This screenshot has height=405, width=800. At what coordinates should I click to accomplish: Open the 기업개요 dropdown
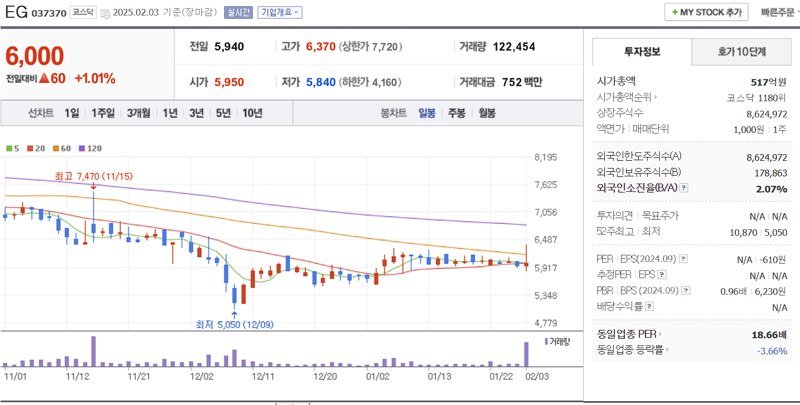pos(280,12)
